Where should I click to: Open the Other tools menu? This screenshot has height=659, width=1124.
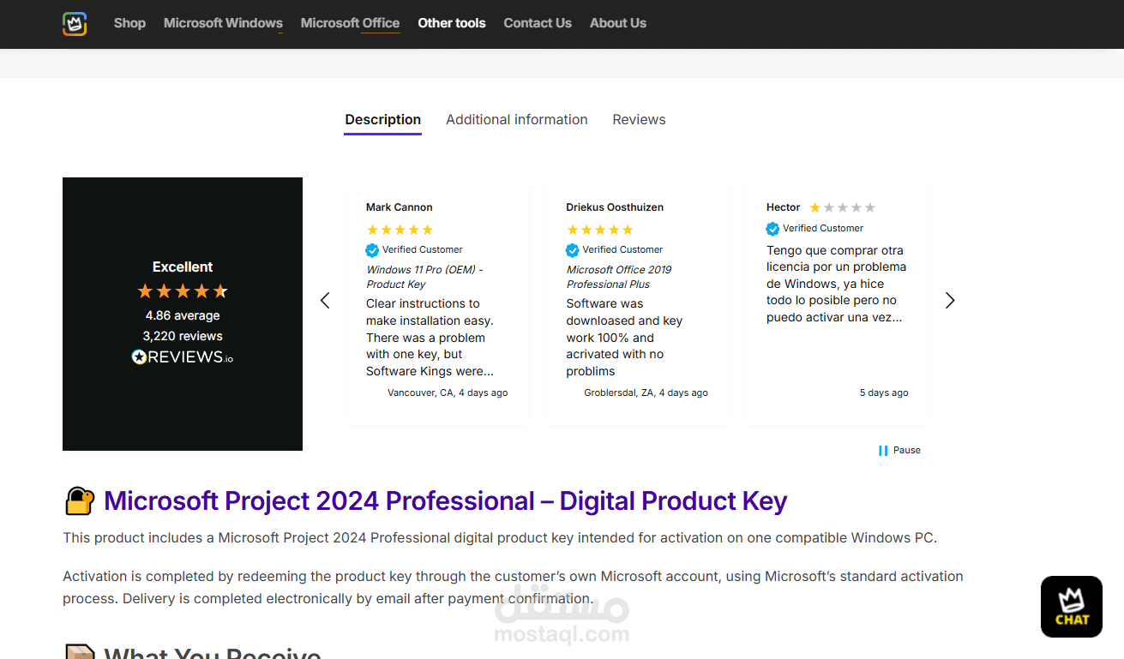pyautogui.click(x=452, y=23)
